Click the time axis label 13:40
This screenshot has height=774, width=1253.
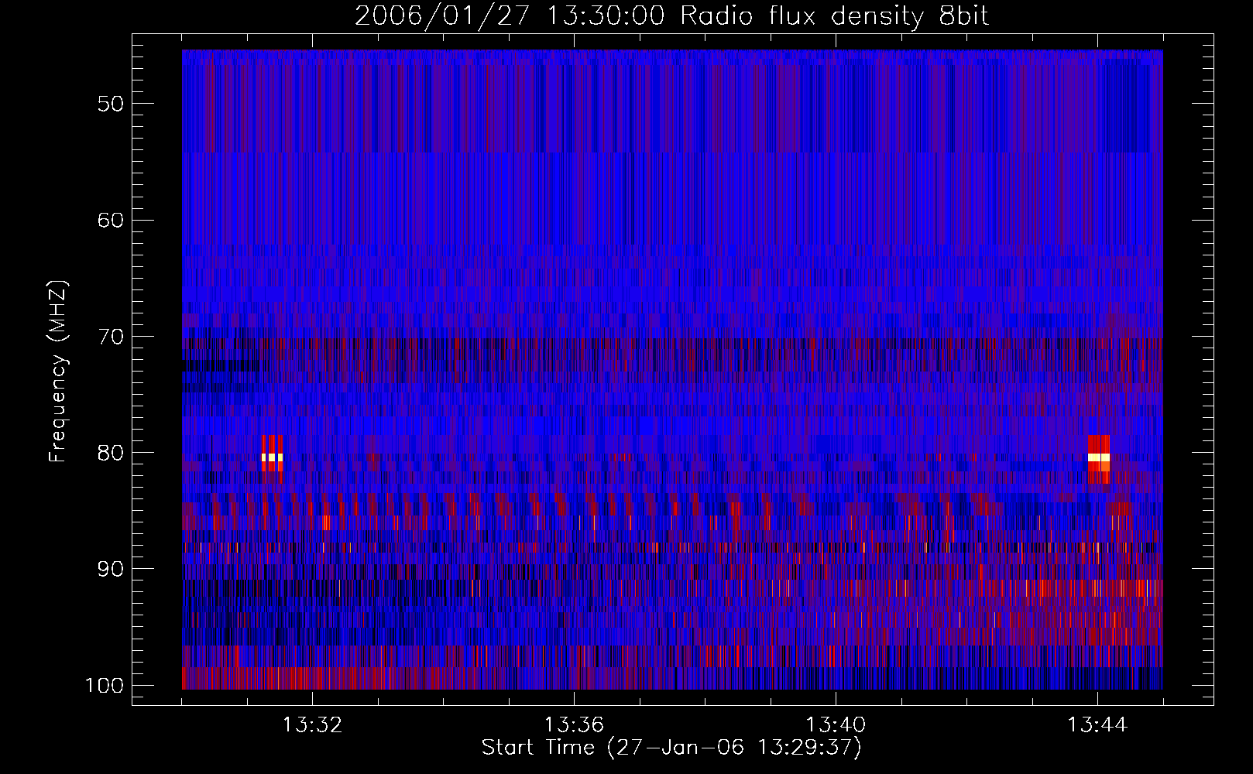click(836, 725)
